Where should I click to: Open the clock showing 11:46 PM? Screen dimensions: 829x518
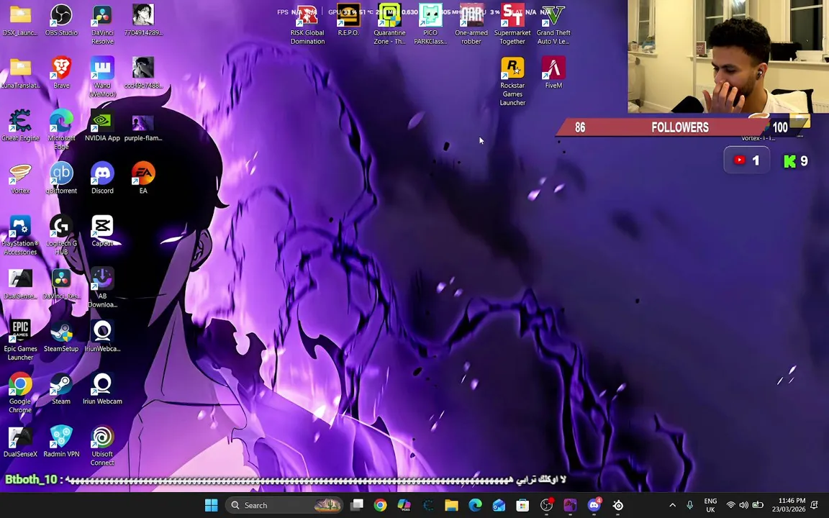pyautogui.click(x=788, y=505)
